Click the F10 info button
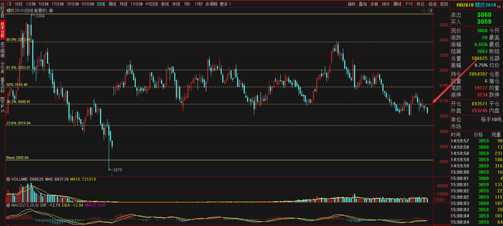Screen dimensions: 503x226 409,4
